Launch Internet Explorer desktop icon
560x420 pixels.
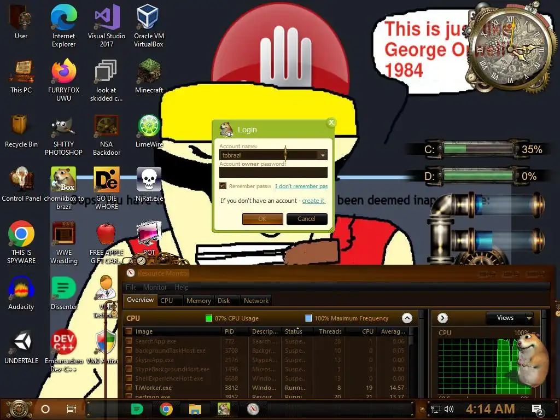coord(63,25)
